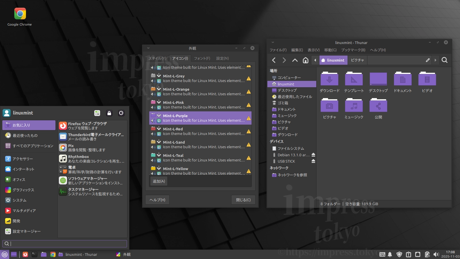Image resolution: width=460 pixels, height=259 pixels.
Task: Open search in Thunar toolbar
Action: [x=444, y=60]
